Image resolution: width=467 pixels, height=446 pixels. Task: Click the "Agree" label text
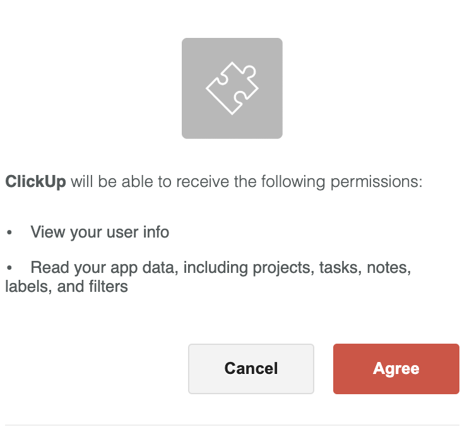pos(396,369)
